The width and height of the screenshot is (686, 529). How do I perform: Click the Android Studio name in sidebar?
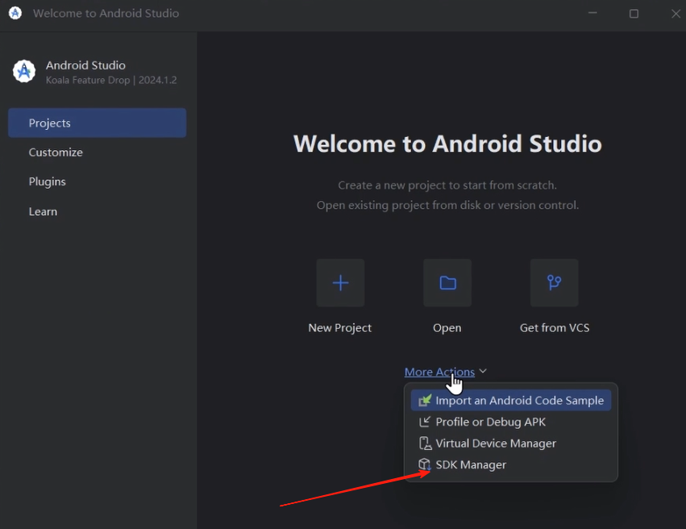click(x=85, y=65)
